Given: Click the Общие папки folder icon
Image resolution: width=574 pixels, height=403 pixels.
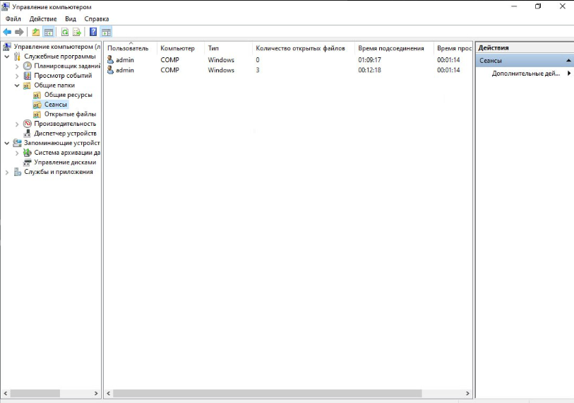Looking at the screenshot, I should pyautogui.click(x=27, y=86).
